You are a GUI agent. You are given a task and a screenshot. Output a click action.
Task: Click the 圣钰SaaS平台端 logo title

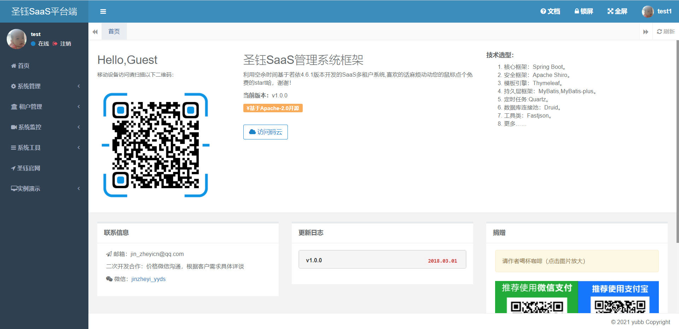[44, 11]
